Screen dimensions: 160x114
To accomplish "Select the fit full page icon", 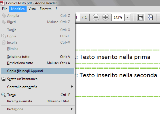I will point(150,17).
